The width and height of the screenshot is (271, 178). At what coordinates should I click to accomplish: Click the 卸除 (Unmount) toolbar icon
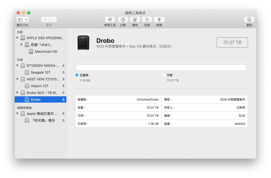[x=159, y=20]
